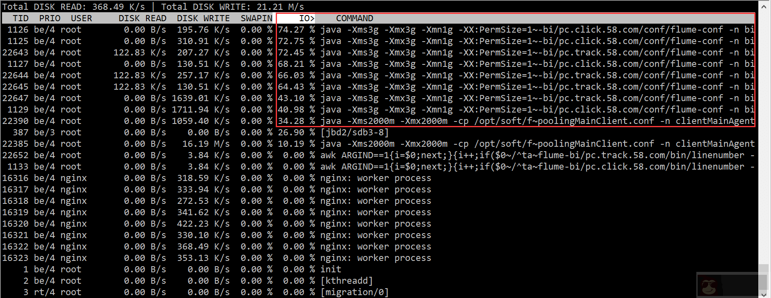Click the rt/4 priority value
This screenshot has width=771, height=298.
click(x=44, y=292)
